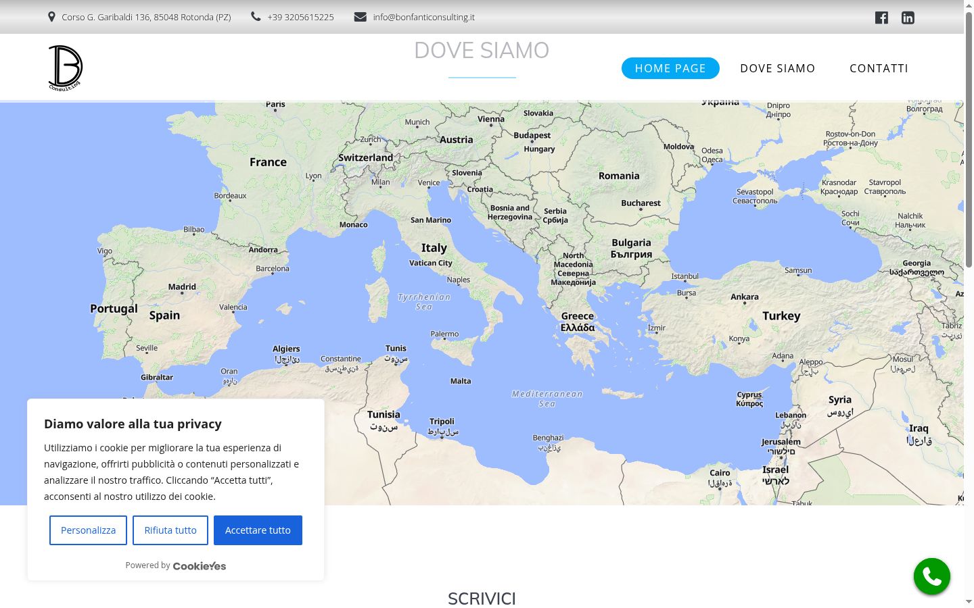Open the info@bonfanticonsulting.it email link
Viewport: 974px width, 608px height.
(423, 17)
